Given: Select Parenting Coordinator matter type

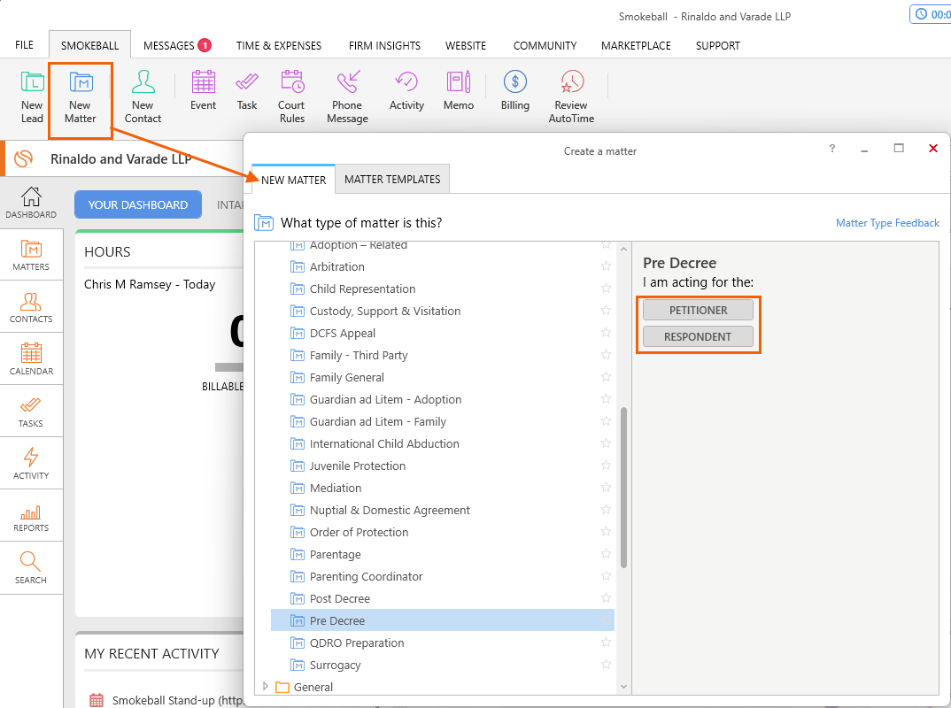Looking at the screenshot, I should tap(442, 576).
